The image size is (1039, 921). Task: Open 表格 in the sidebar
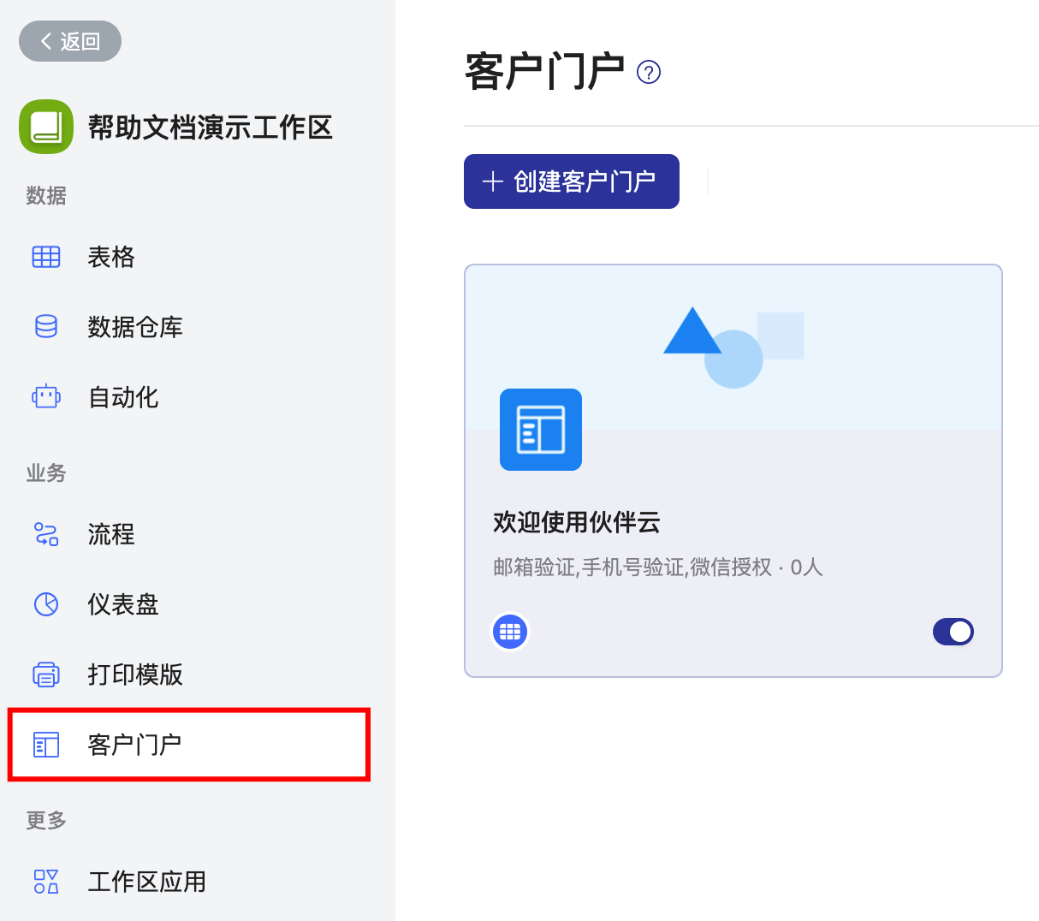point(111,257)
